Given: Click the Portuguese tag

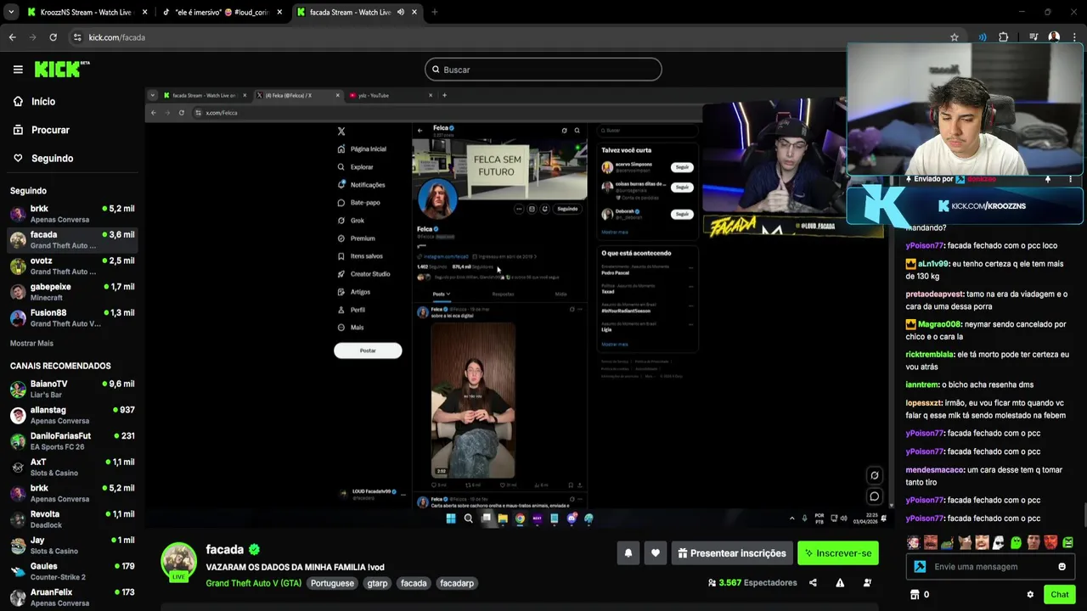Looking at the screenshot, I should point(332,583).
